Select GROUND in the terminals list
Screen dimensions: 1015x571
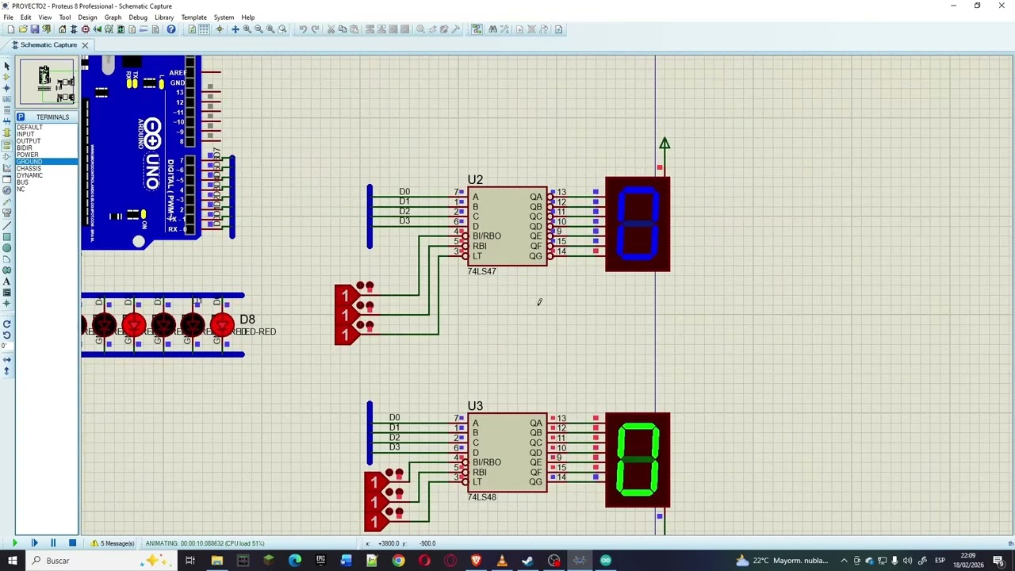(x=47, y=162)
